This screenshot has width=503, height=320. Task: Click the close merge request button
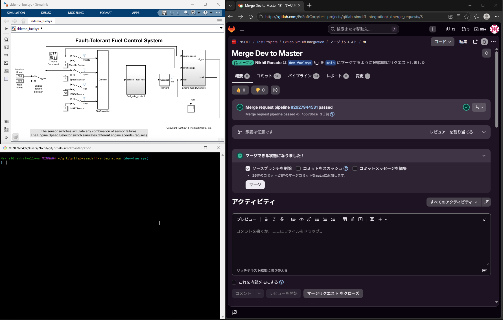pos(333,293)
